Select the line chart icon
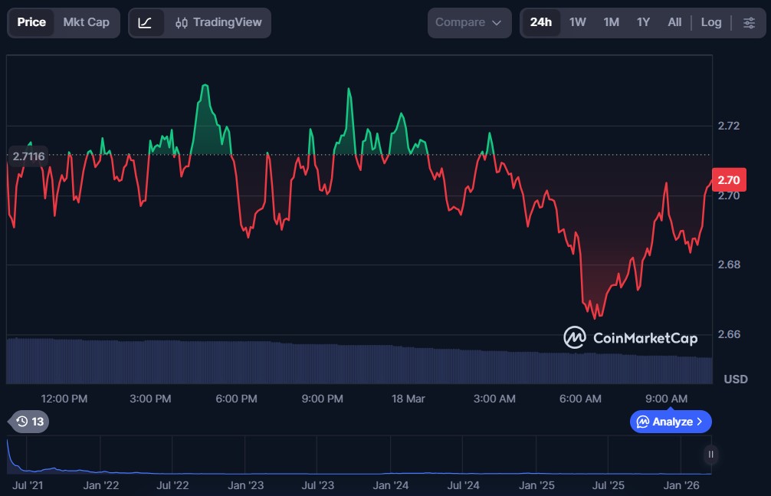This screenshot has height=496, width=771. coord(146,23)
